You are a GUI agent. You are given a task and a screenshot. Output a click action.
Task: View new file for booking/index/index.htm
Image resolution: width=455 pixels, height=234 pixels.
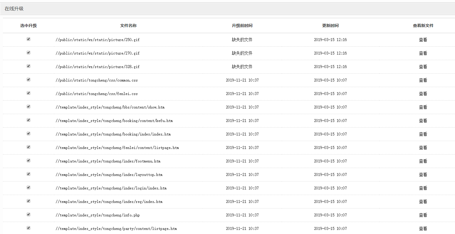coord(423,134)
